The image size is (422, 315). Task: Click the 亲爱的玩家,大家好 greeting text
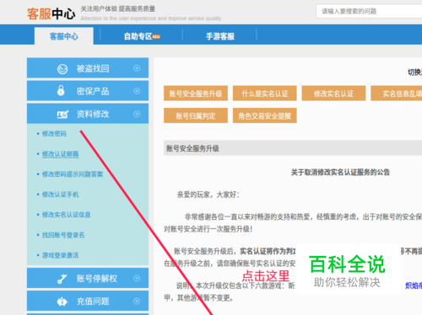(x=208, y=195)
